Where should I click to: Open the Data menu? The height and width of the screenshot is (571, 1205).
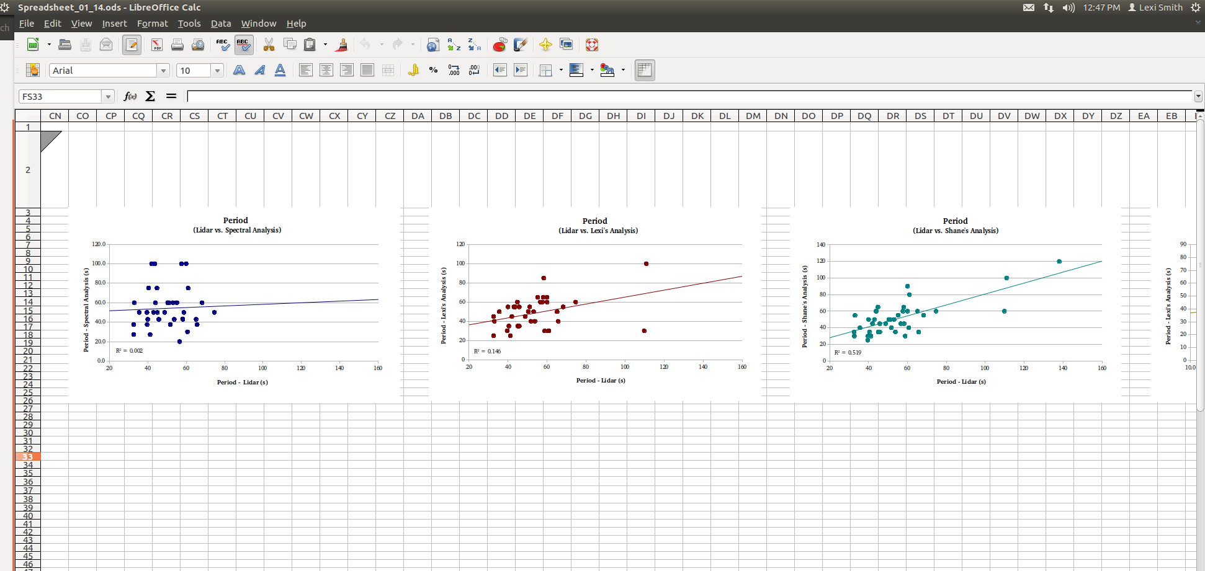(x=221, y=24)
